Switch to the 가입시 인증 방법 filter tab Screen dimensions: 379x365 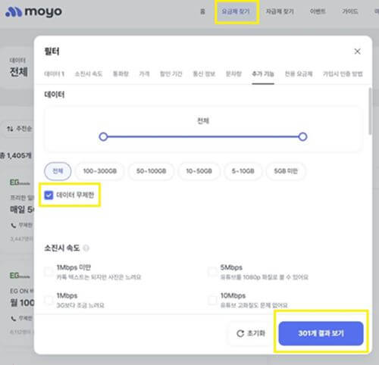pos(343,74)
